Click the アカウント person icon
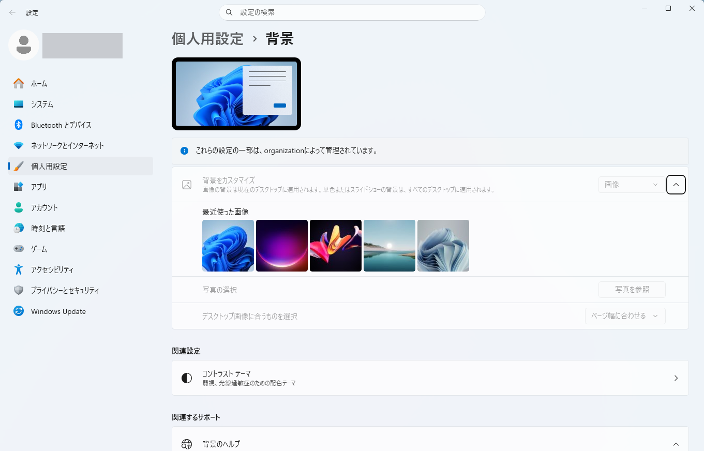 pos(19,207)
